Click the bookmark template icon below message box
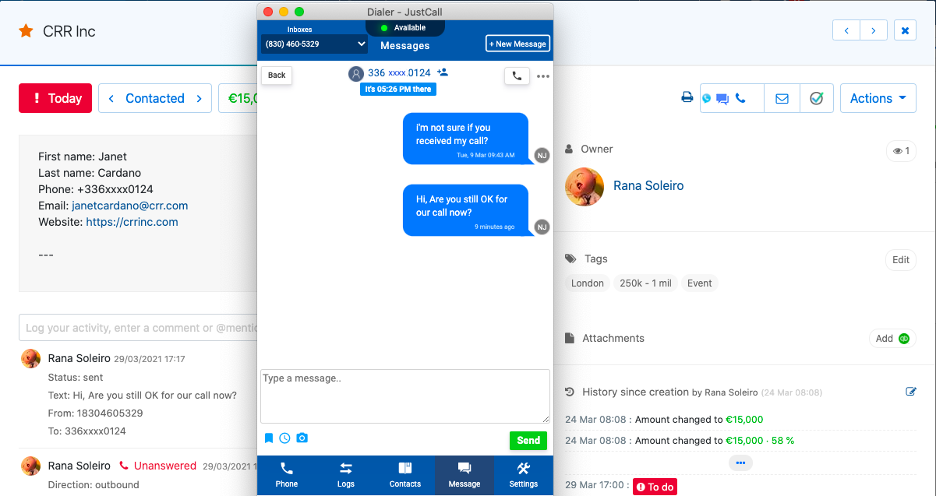 click(269, 438)
